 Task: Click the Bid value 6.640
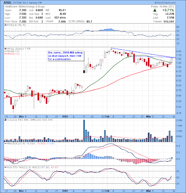click(x=40, y=17)
